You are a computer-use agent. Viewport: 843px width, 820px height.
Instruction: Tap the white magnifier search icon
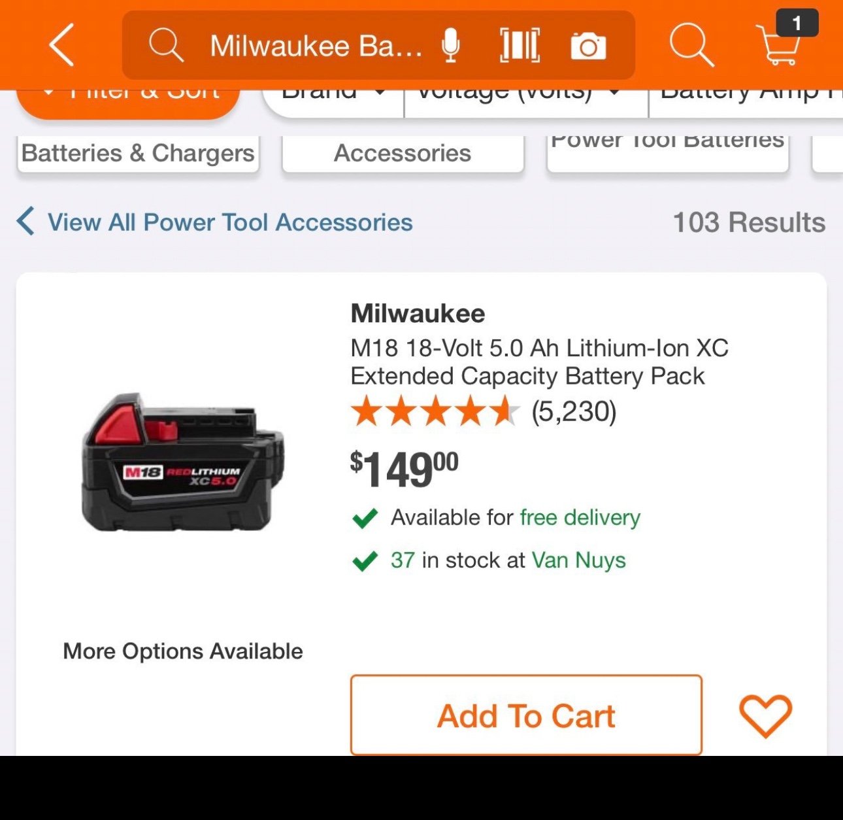click(691, 45)
